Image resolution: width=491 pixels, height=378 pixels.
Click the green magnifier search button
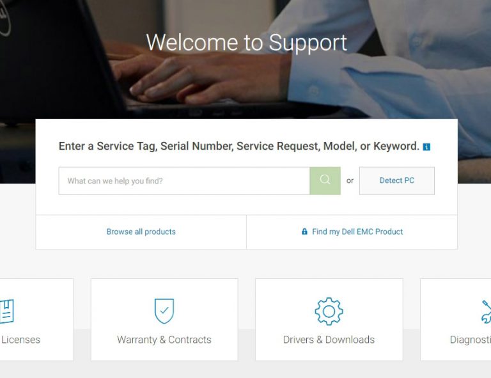point(325,181)
